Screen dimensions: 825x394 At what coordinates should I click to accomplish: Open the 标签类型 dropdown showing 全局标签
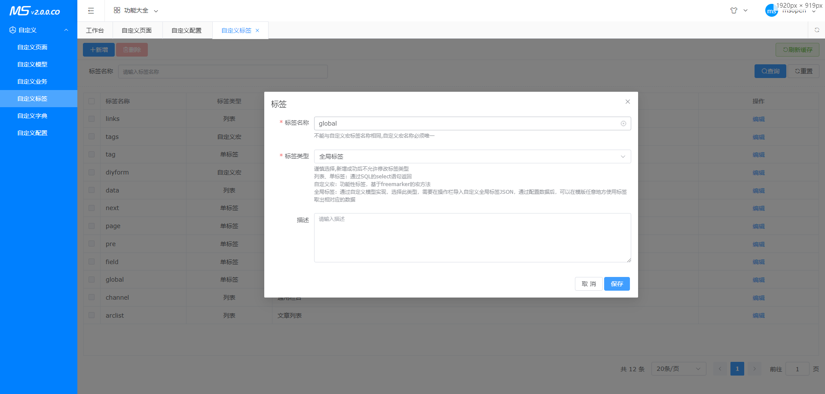[x=472, y=156]
